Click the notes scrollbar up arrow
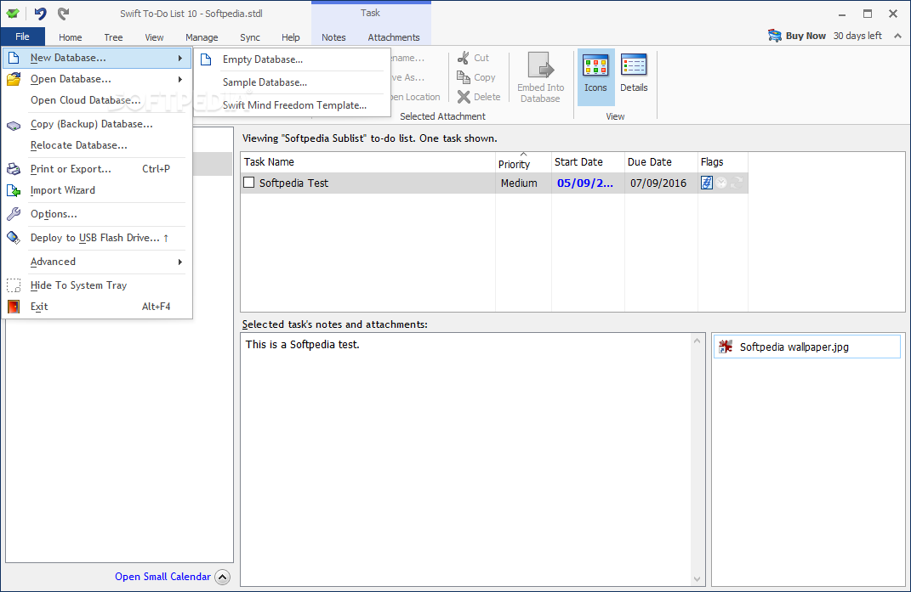Viewport: 911px width, 592px height. pos(697,341)
